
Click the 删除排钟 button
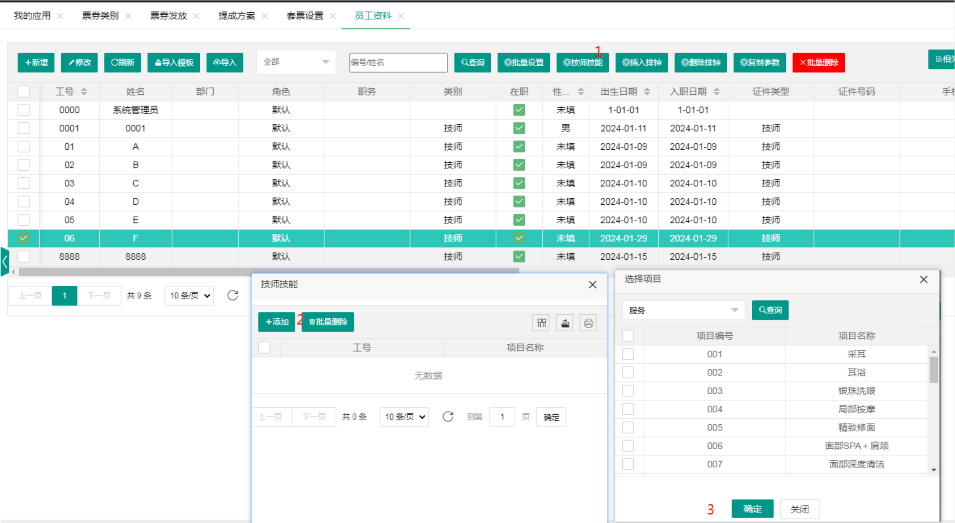701,62
